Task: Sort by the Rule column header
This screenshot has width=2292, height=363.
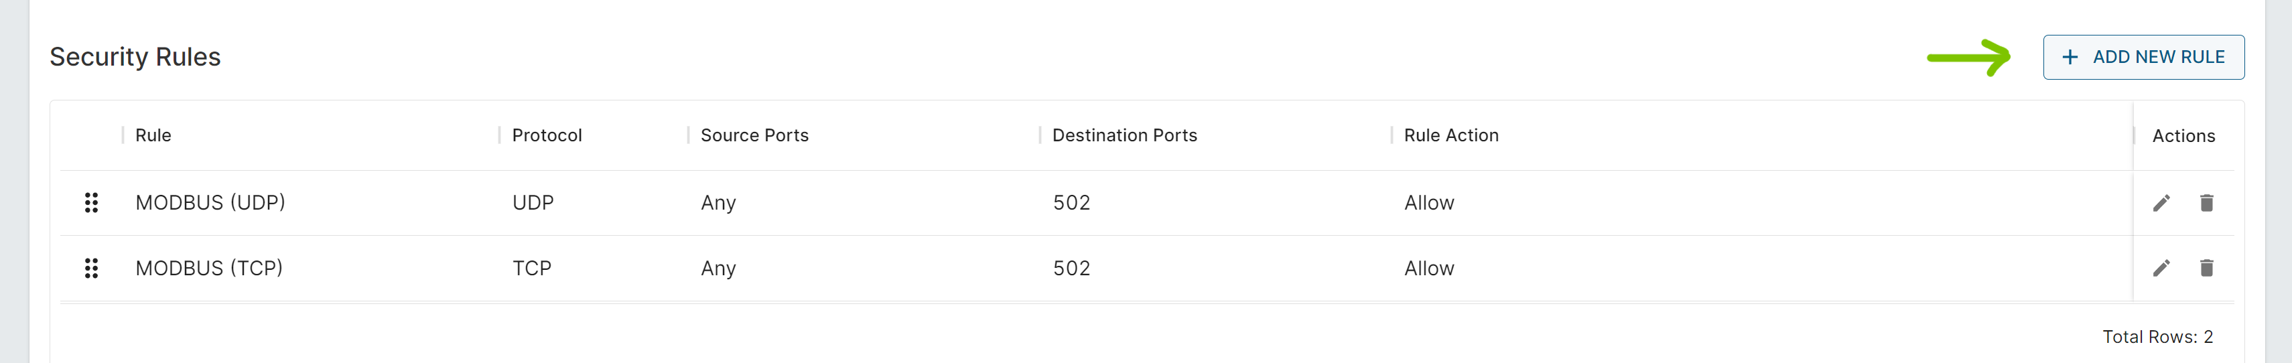Action: pos(153,135)
